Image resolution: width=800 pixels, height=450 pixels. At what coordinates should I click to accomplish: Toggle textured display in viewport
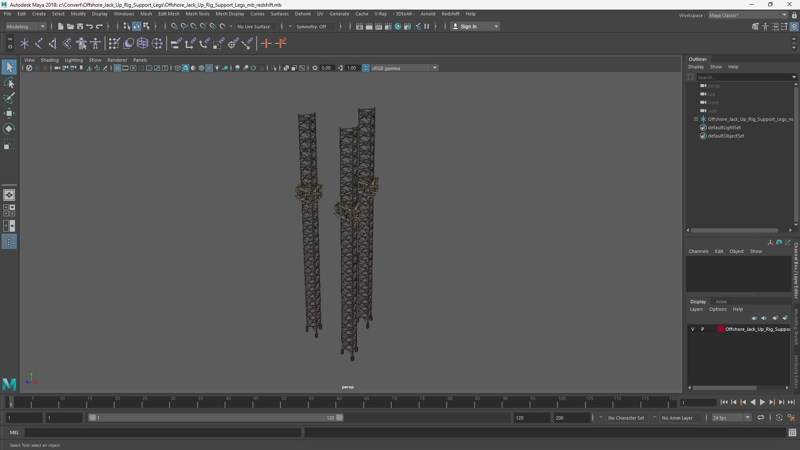[x=209, y=68]
